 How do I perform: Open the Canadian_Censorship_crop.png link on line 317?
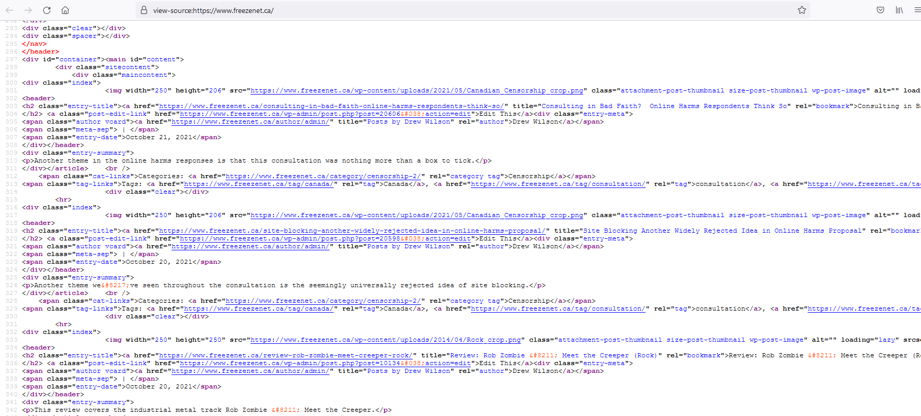point(417,215)
